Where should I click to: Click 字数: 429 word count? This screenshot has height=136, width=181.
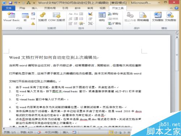click(26, 132)
